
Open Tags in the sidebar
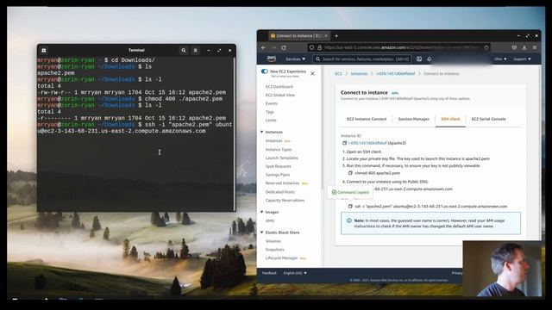[270, 112]
